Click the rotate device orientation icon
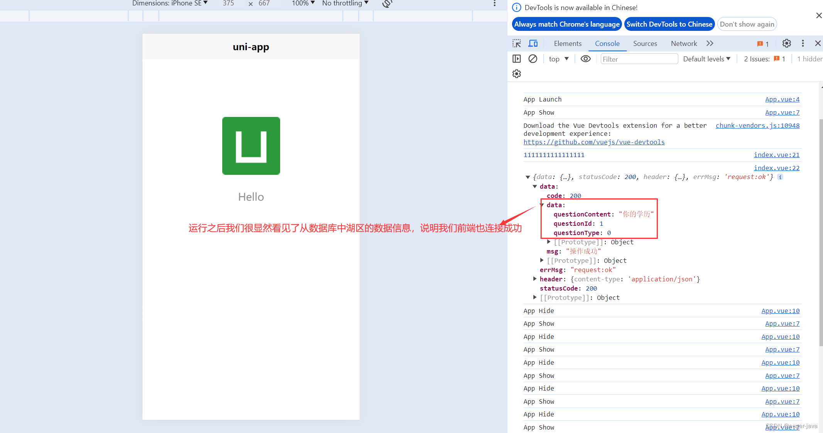This screenshot has width=823, height=433. click(x=387, y=3)
